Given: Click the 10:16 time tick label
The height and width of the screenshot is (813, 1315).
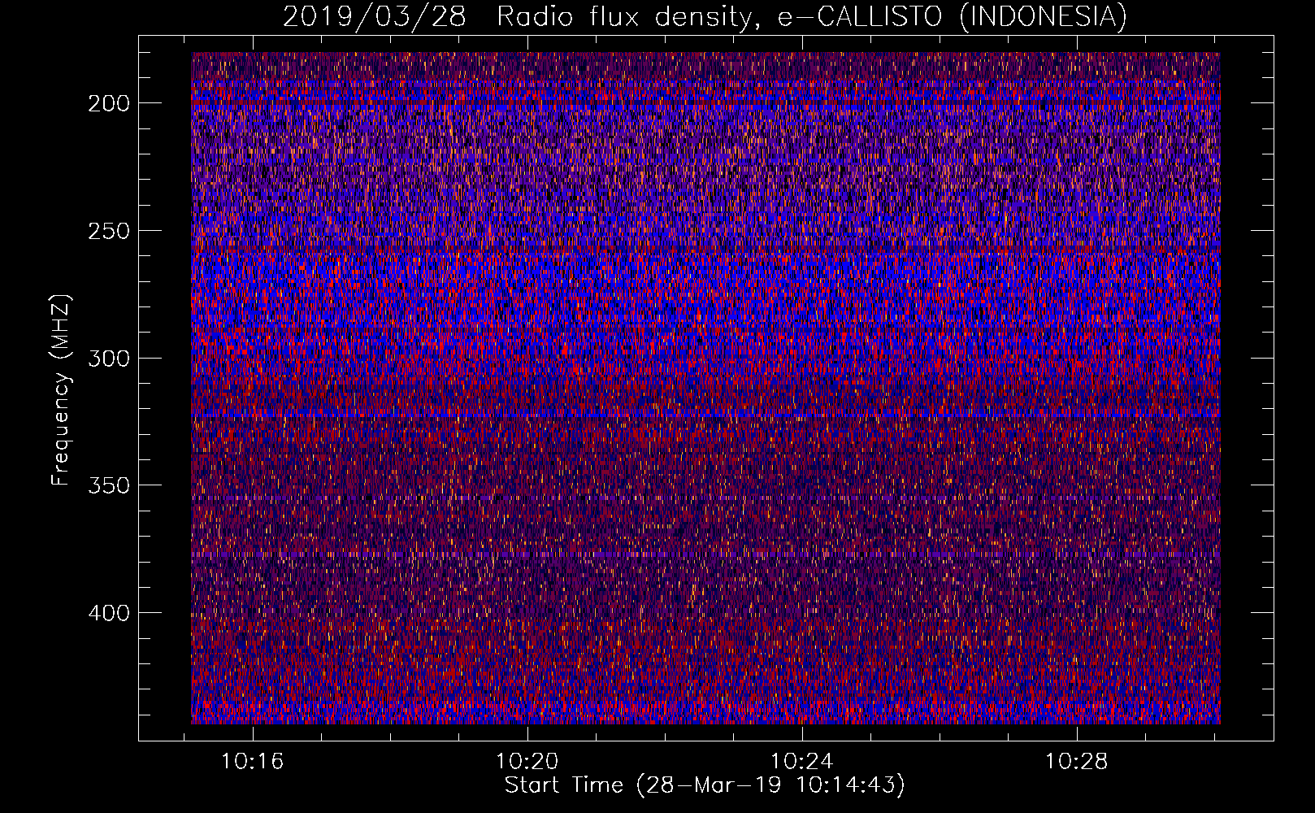Looking at the screenshot, I should [253, 762].
